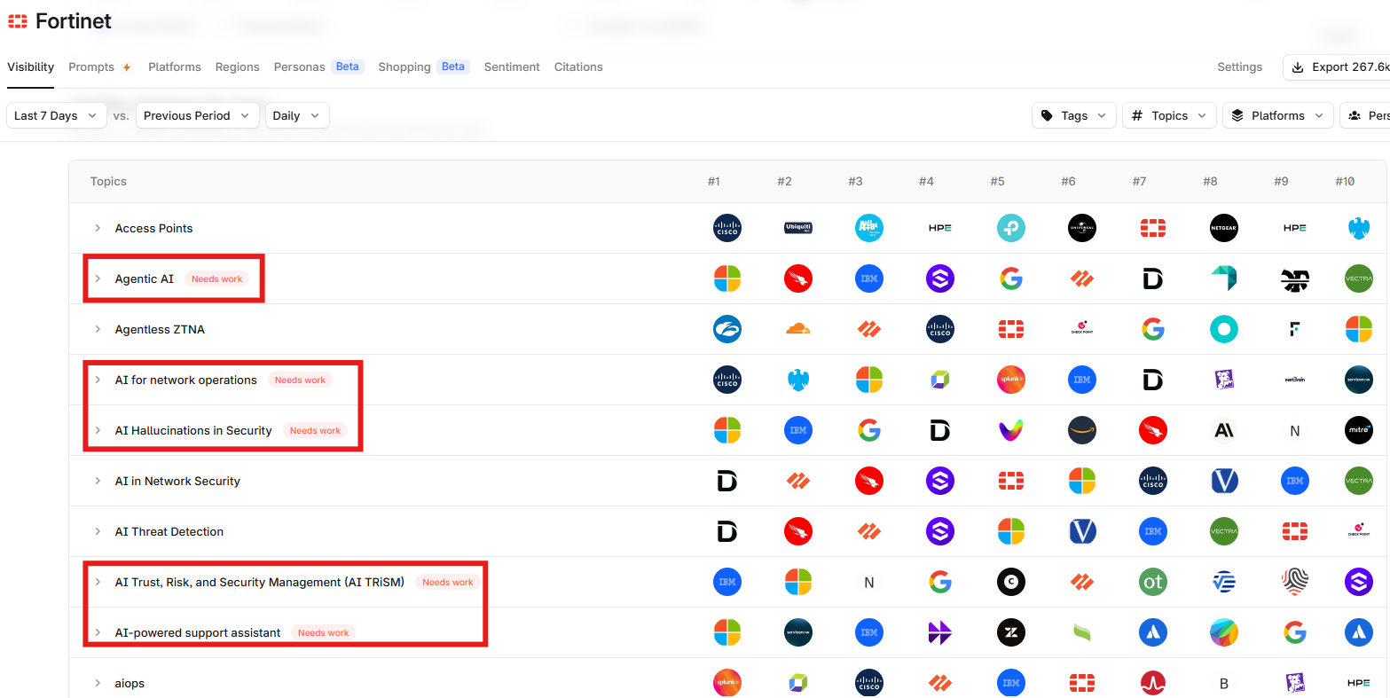The width and height of the screenshot is (1390, 698).
Task: Open the Topics filter dropdown
Action: 1170,115
